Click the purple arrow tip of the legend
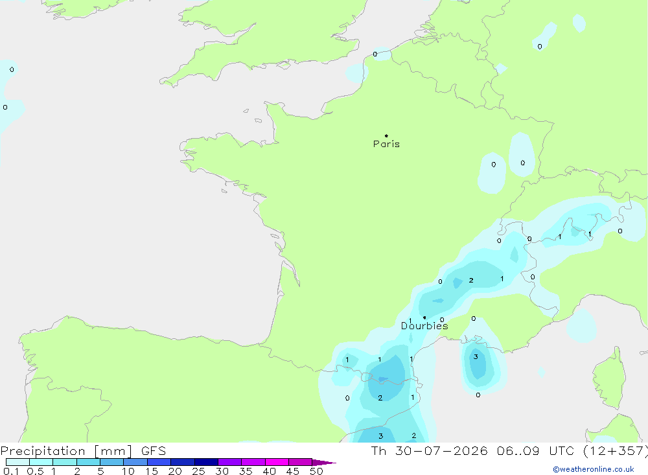Viewport: 648px width, 475px height. pos(325,463)
